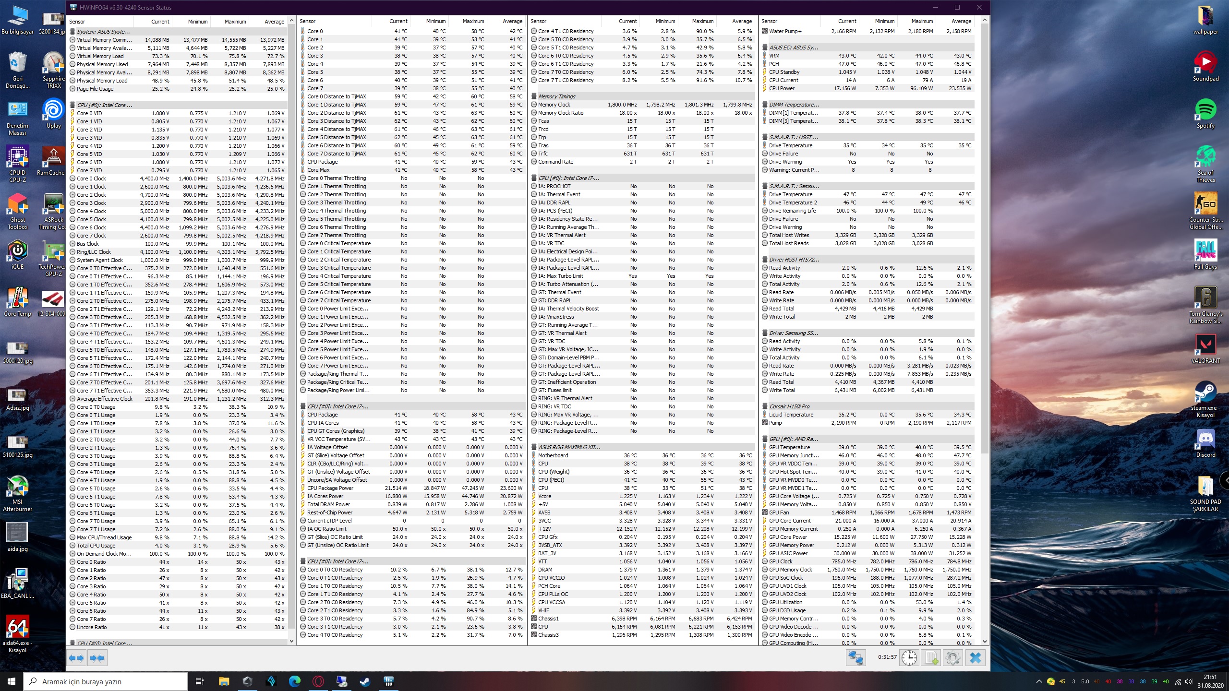The image size is (1229, 691).
Task: Open the clock showing 21:51
Action: tap(1210, 681)
